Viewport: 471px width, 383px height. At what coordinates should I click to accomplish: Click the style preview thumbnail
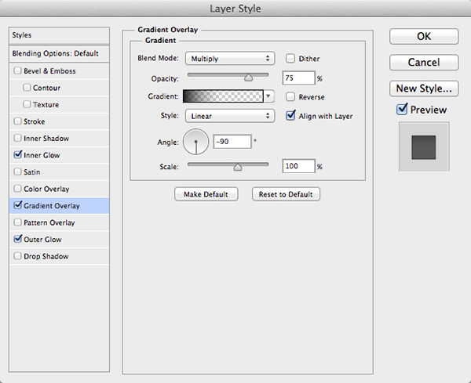tap(424, 146)
